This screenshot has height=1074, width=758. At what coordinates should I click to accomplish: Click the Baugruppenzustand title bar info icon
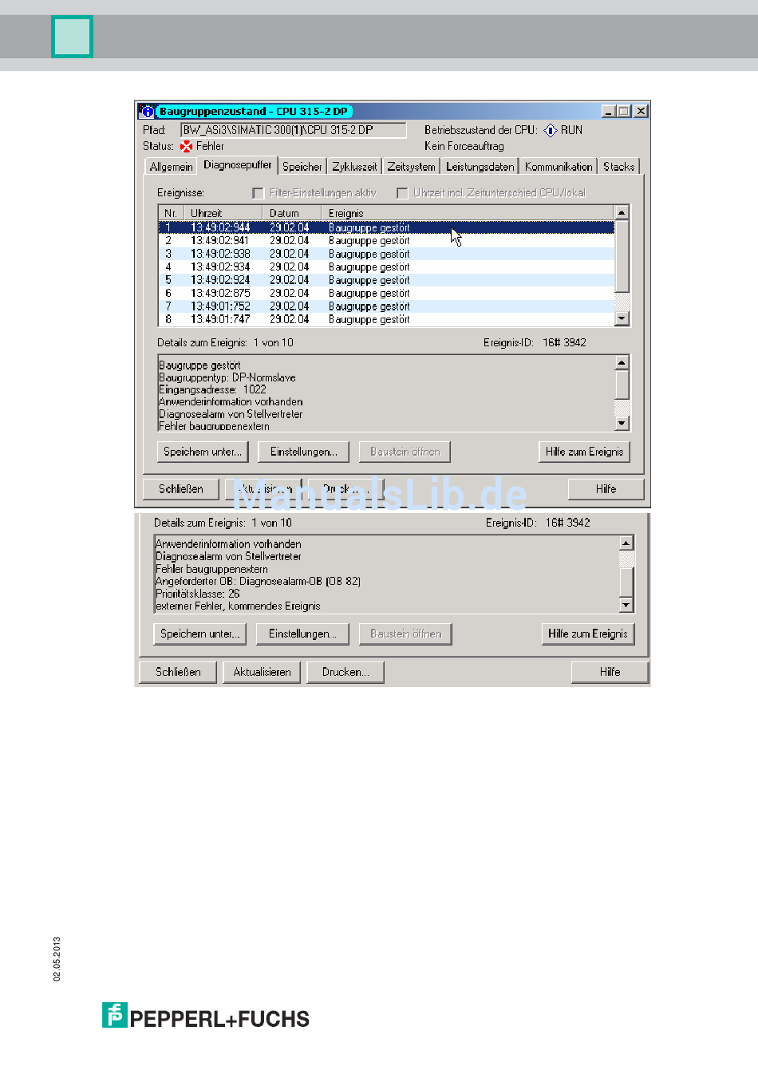point(147,112)
